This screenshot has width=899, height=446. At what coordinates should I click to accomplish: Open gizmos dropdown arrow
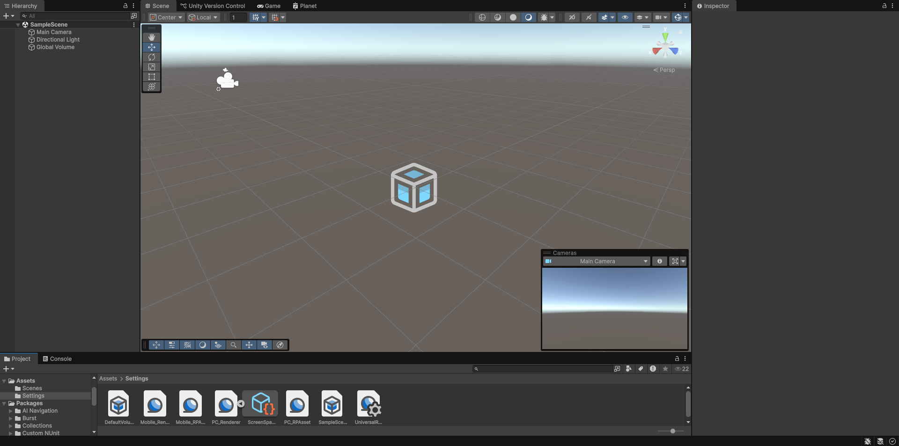pos(686,17)
